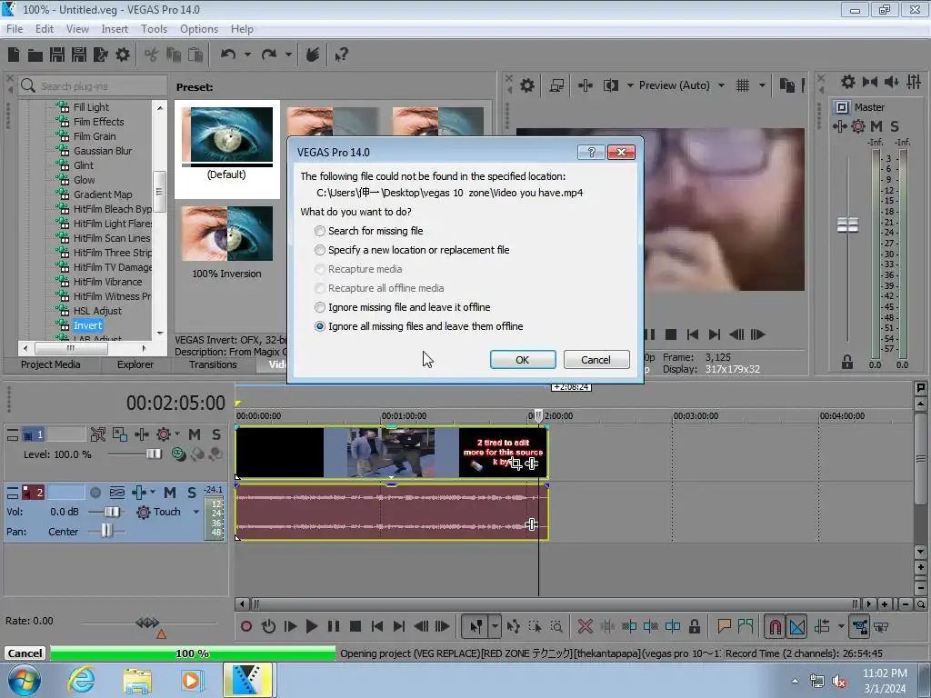Open Project Properties gear in main toolbar
Screen dimensions: 931x698
point(123,55)
